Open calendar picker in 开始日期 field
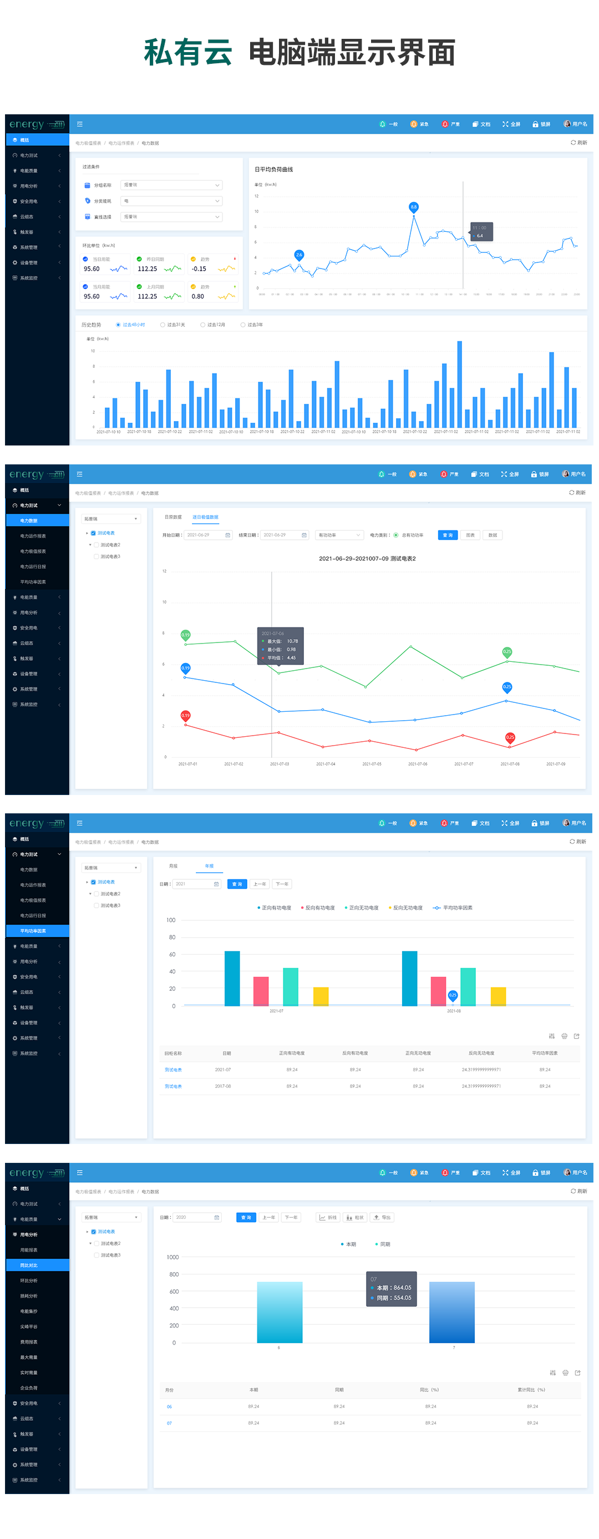599x1539 pixels. point(227,535)
